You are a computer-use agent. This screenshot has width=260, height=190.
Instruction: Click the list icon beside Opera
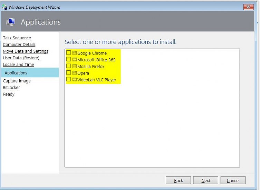tap(75, 73)
